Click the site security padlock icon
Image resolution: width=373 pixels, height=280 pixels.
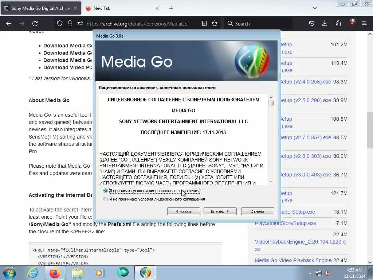click(x=70, y=24)
